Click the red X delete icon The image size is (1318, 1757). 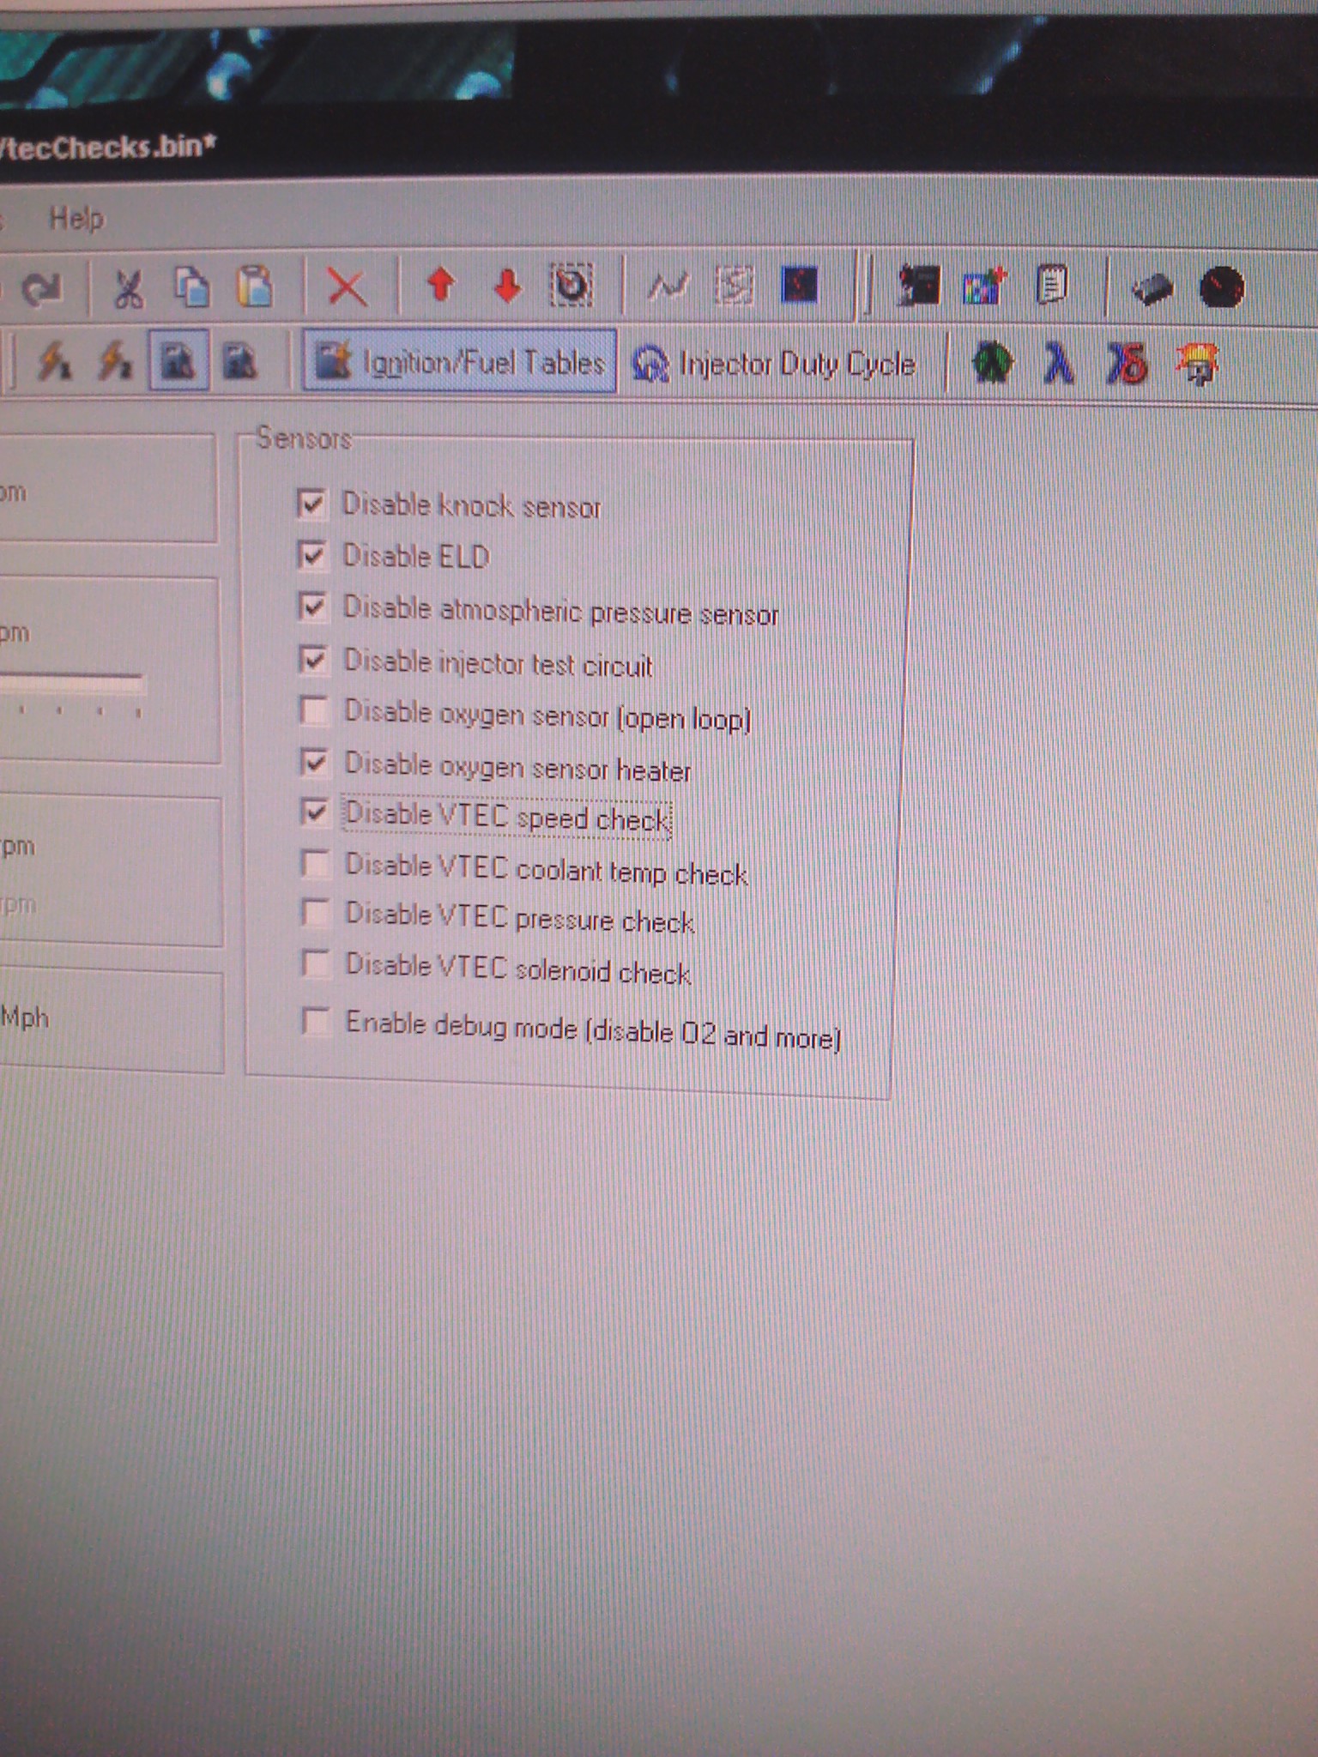(347, 287)
